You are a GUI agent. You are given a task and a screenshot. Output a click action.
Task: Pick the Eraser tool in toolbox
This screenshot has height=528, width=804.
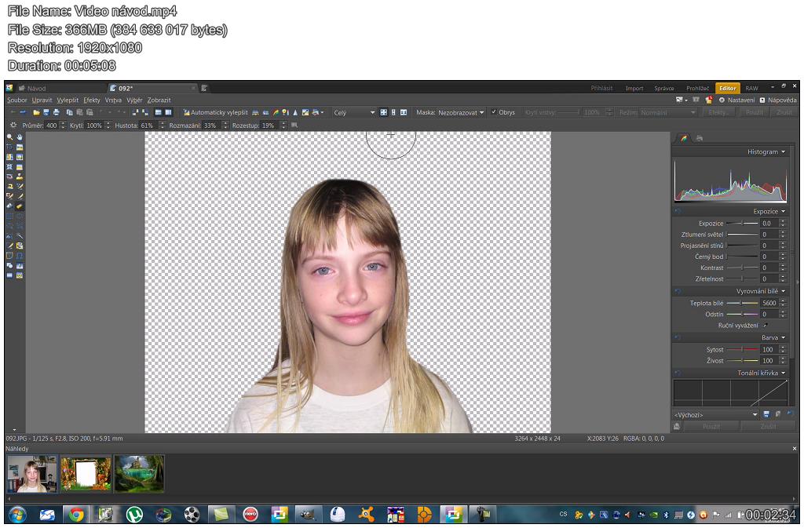coord(20,206)
